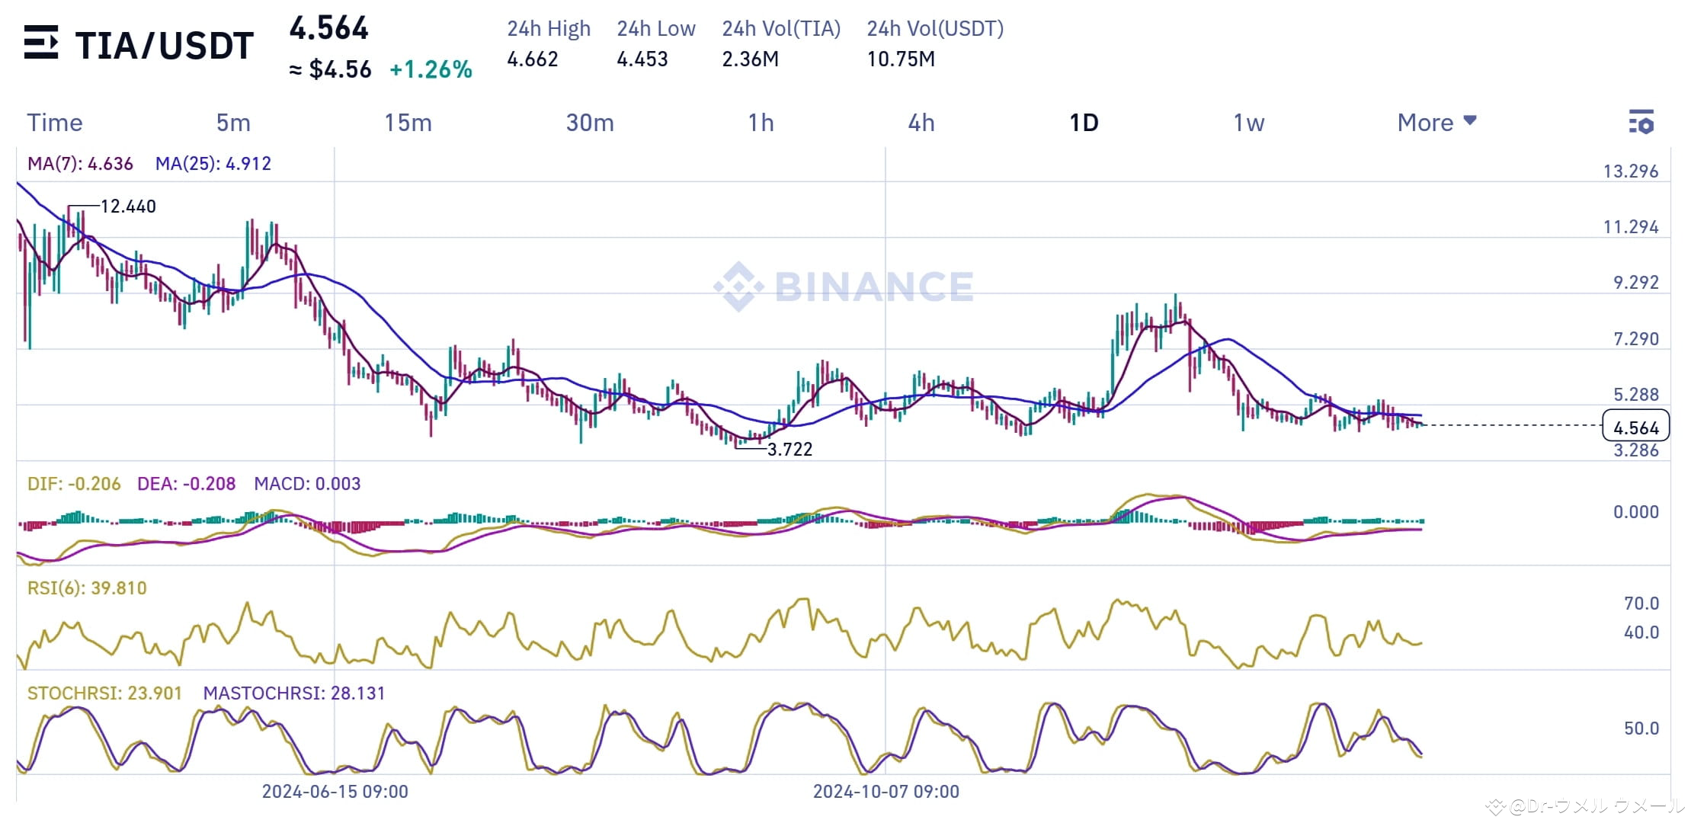Open the More timeframe dropdown
Image resolution: width=1691 pixels, height=823 pixels.
point(1424,122)
